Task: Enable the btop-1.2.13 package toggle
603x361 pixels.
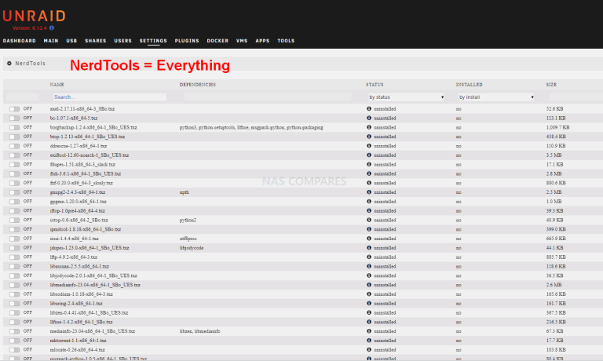Action: click(14, 137)
